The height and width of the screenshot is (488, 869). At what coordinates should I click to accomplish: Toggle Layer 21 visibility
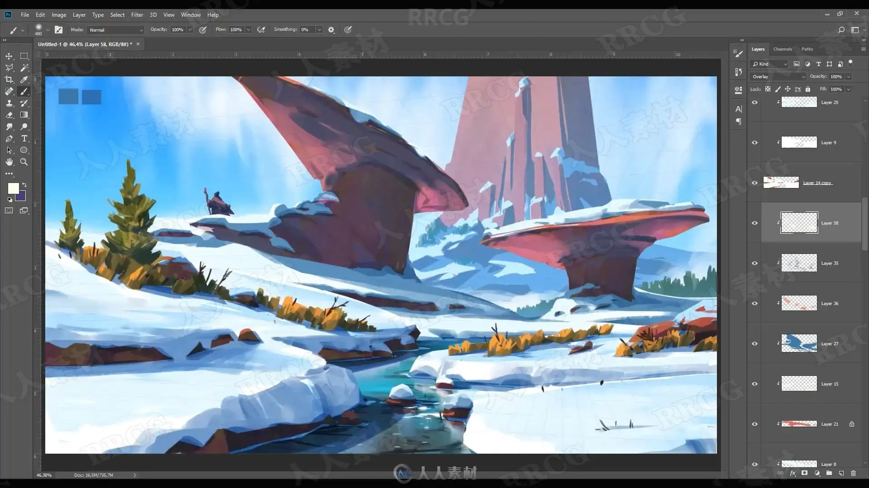point(754,424)
